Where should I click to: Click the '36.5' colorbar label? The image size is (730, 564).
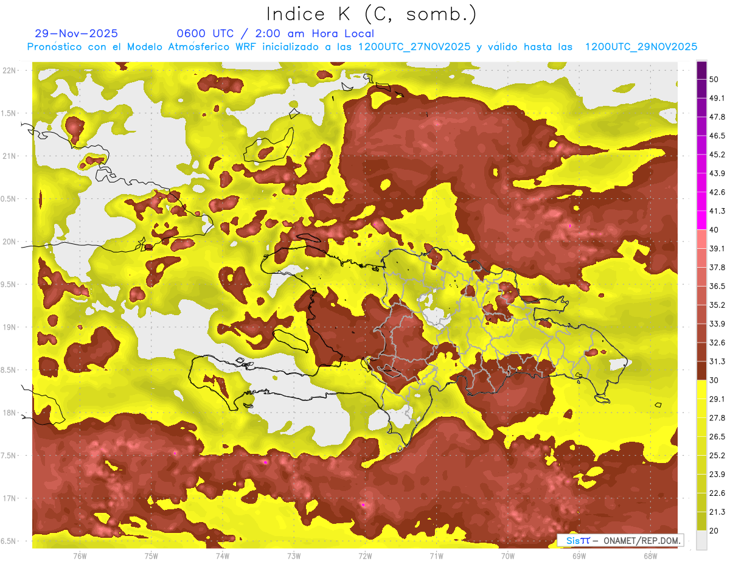pyautogui.click(x=718, y=286)
